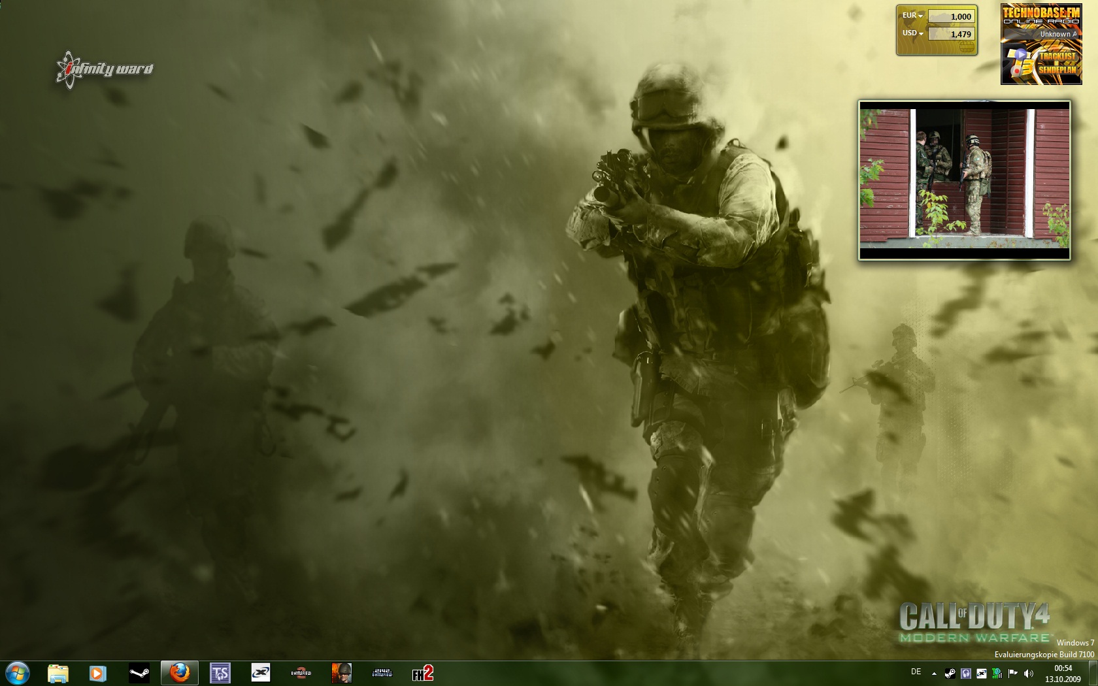The width and height of the screenshot is (1098, 686).
Task: Open the Xfire taskbar shortcut
Action: pyautogui.click(x=260, y=673)
